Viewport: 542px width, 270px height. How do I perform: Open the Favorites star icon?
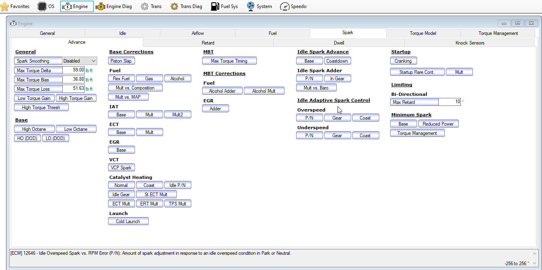coord(5,6)
